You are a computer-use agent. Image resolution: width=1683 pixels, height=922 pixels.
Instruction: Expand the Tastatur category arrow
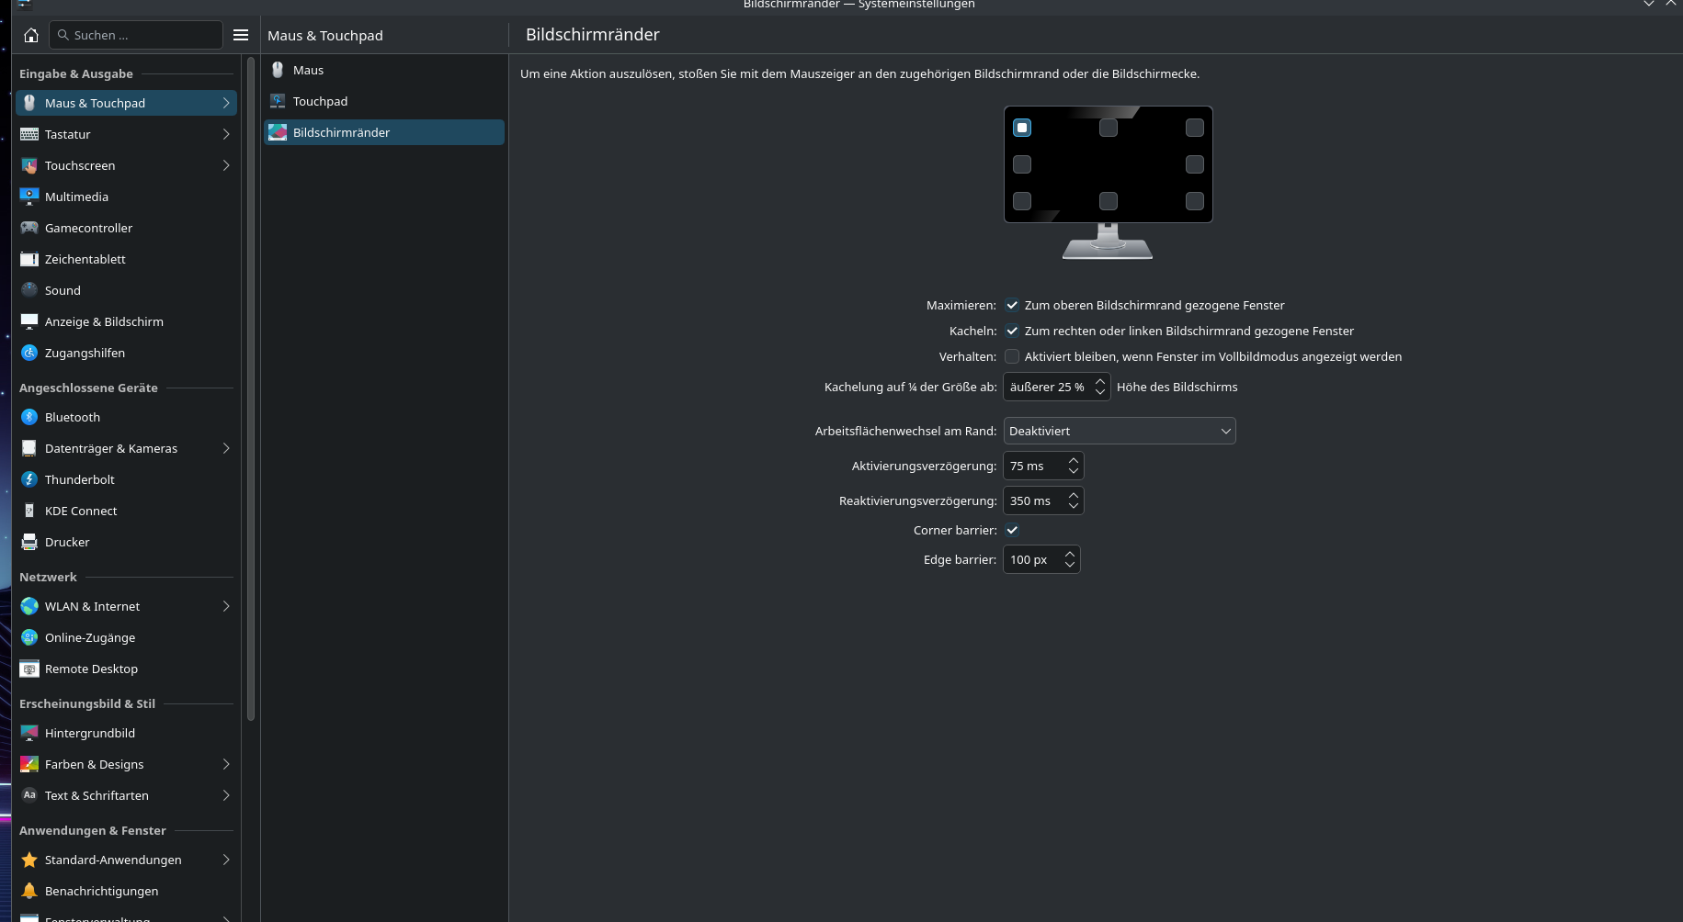pos(226,134)
